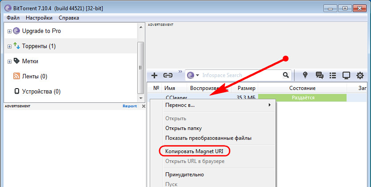Screen dimensions: 371x187
Task: Sort by the Размер column header
Action: pos(247,88)
